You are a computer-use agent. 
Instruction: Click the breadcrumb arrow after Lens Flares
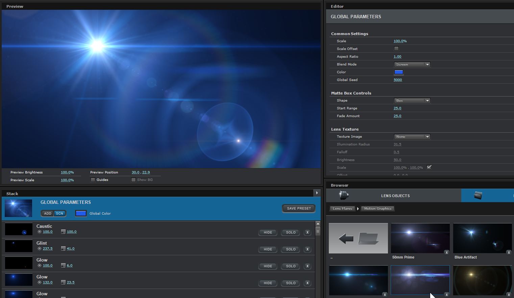point(358,209)
